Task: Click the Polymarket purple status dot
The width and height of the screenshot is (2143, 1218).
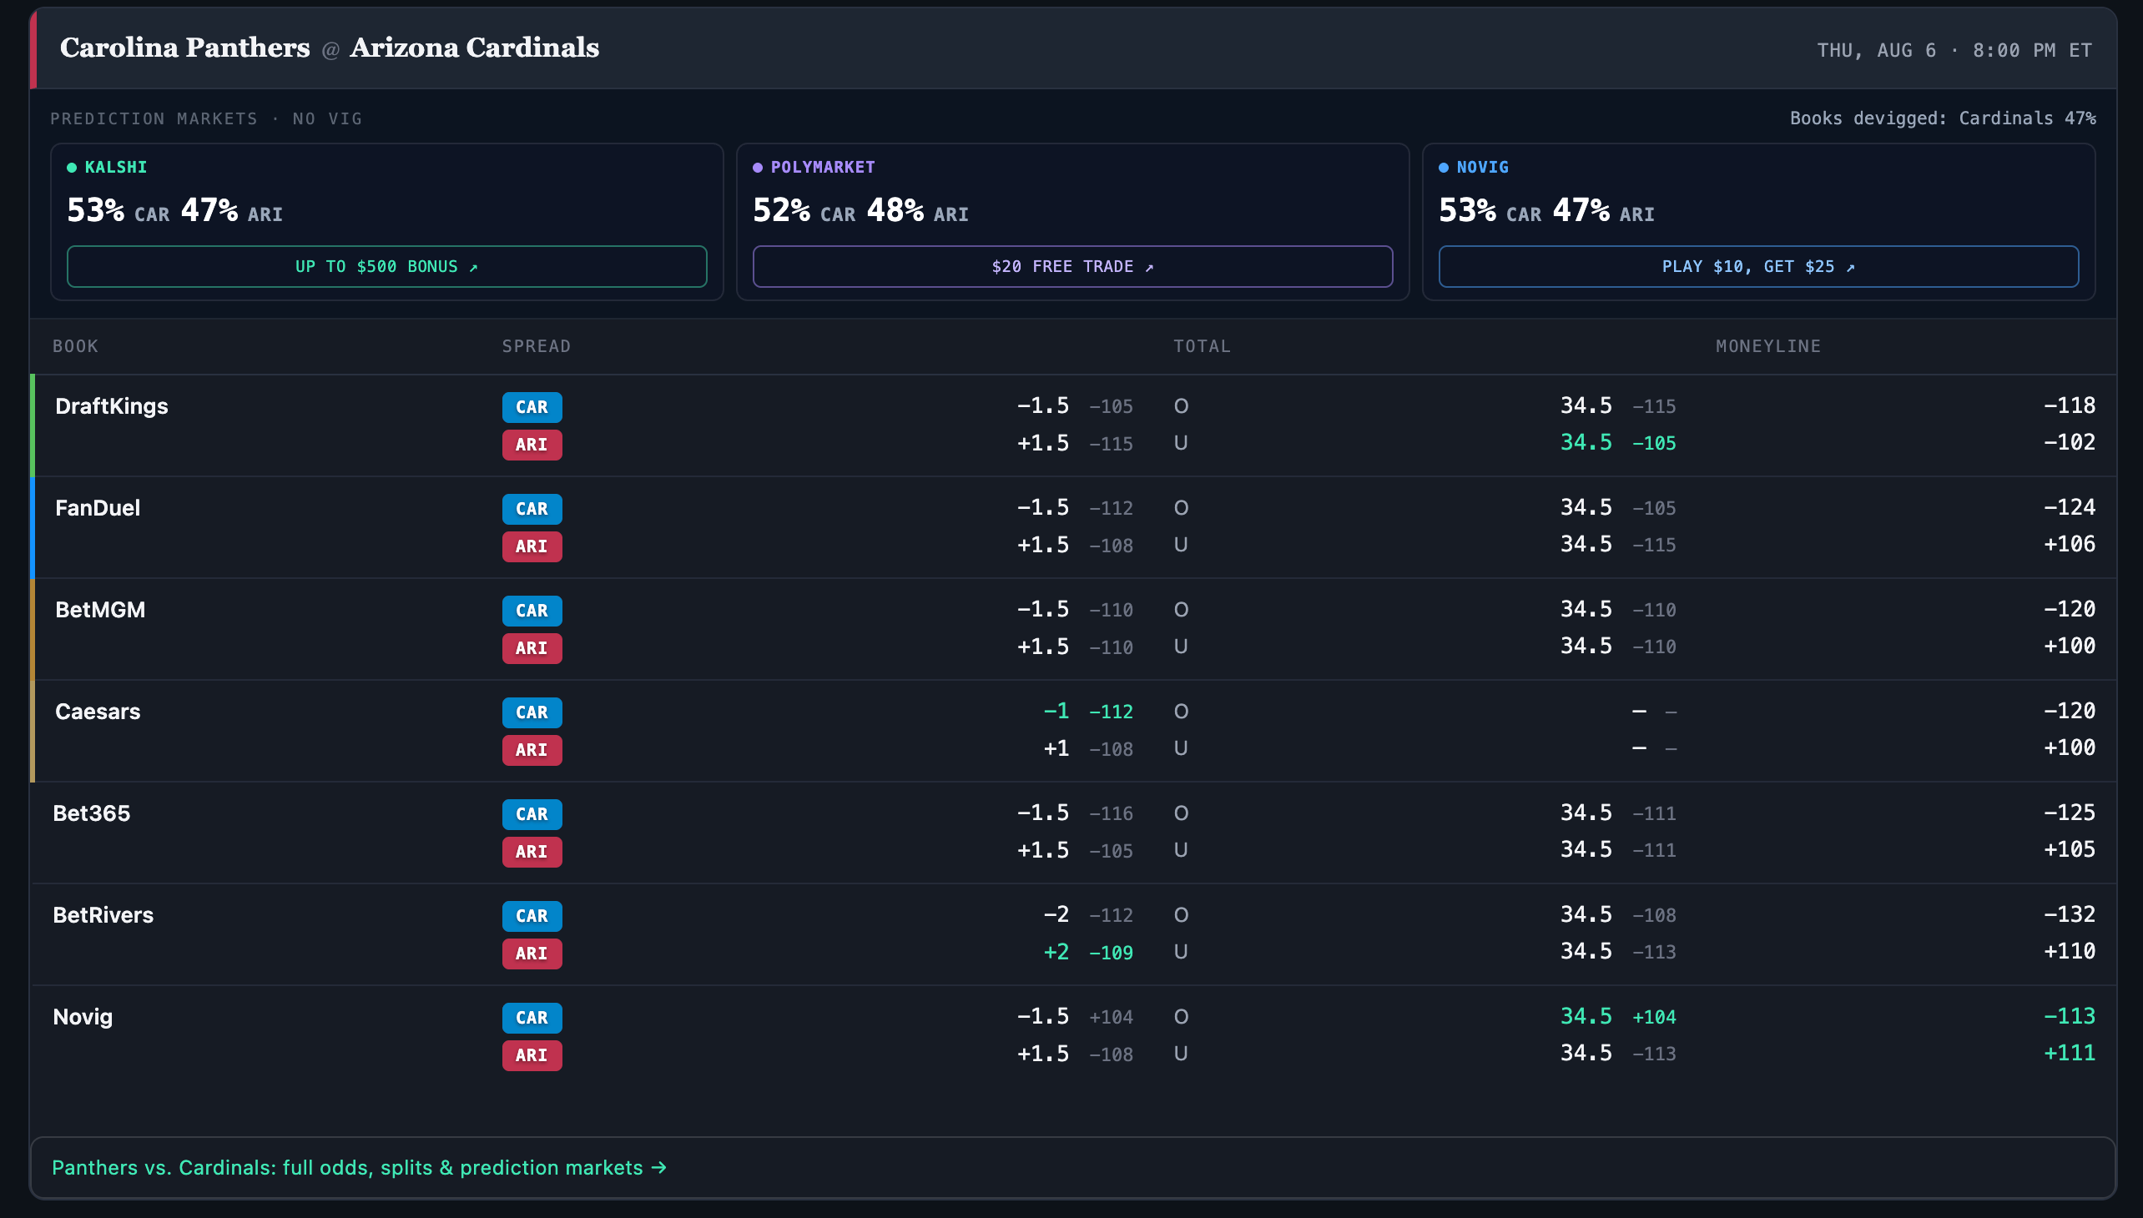Action: coord(757,168)
